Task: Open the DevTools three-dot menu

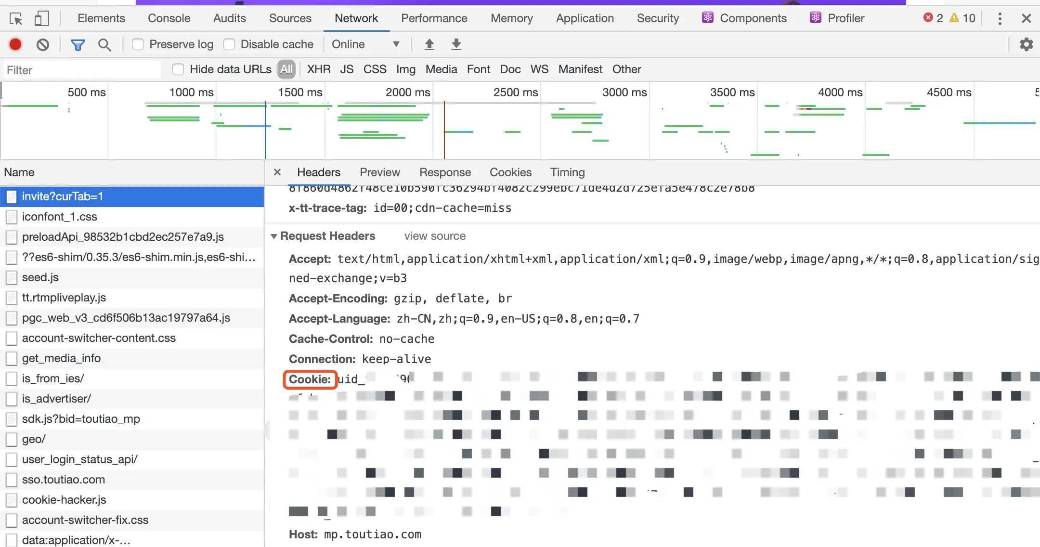Action: tap(1000, 18)
